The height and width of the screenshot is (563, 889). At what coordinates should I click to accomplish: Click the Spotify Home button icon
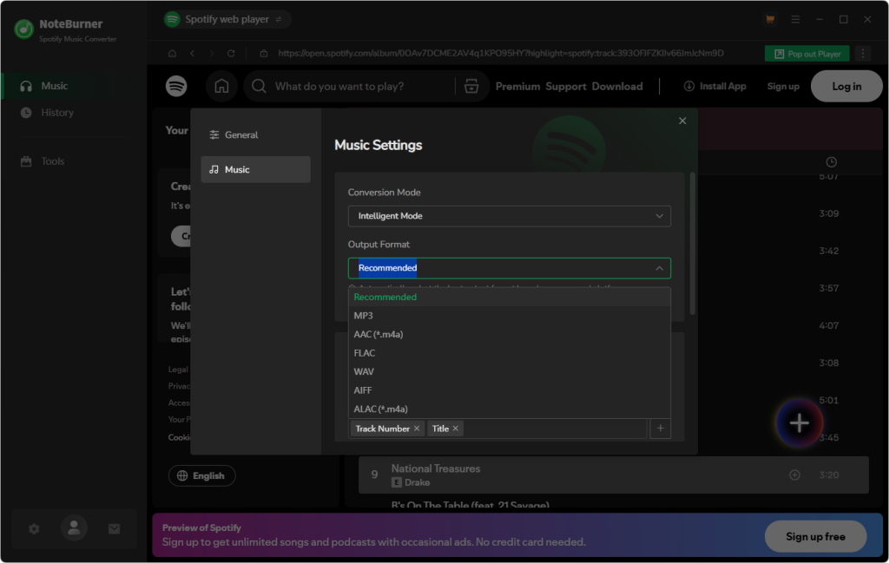tap(221, 86)
